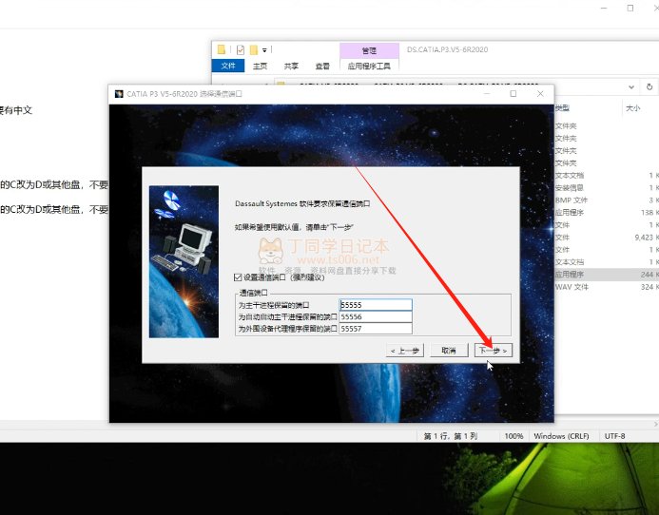Image resolution: width=659 pixels, height=515 pixels.
Task: Maximize the CATIA installer window
Action: click(x=514, y=94)
